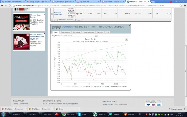The image size is (187, 117).
Task: Close the downloads bar
Action: click(185, 109)
